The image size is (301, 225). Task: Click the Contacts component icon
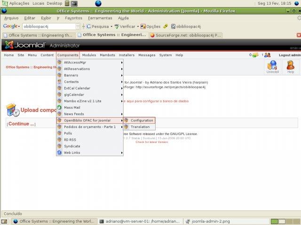tap(59, 82)
